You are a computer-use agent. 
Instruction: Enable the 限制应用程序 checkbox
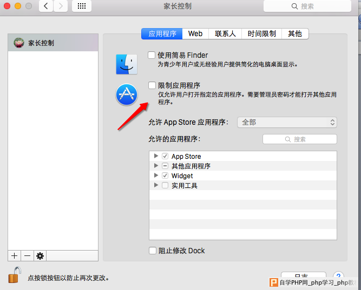click(152, 85)
